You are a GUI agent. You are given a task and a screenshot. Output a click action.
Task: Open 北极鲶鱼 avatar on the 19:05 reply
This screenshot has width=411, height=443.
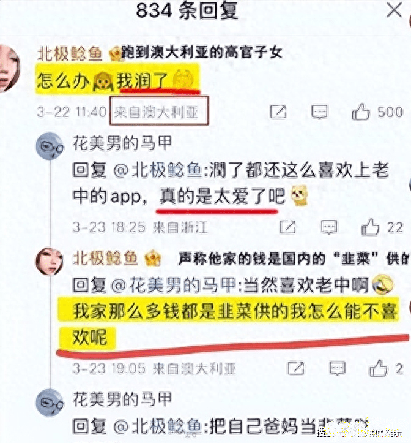point(50,261)
